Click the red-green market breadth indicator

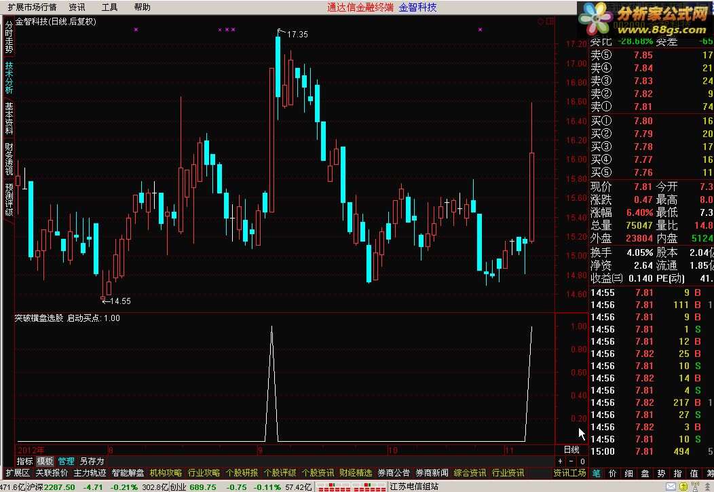(351, 487)
